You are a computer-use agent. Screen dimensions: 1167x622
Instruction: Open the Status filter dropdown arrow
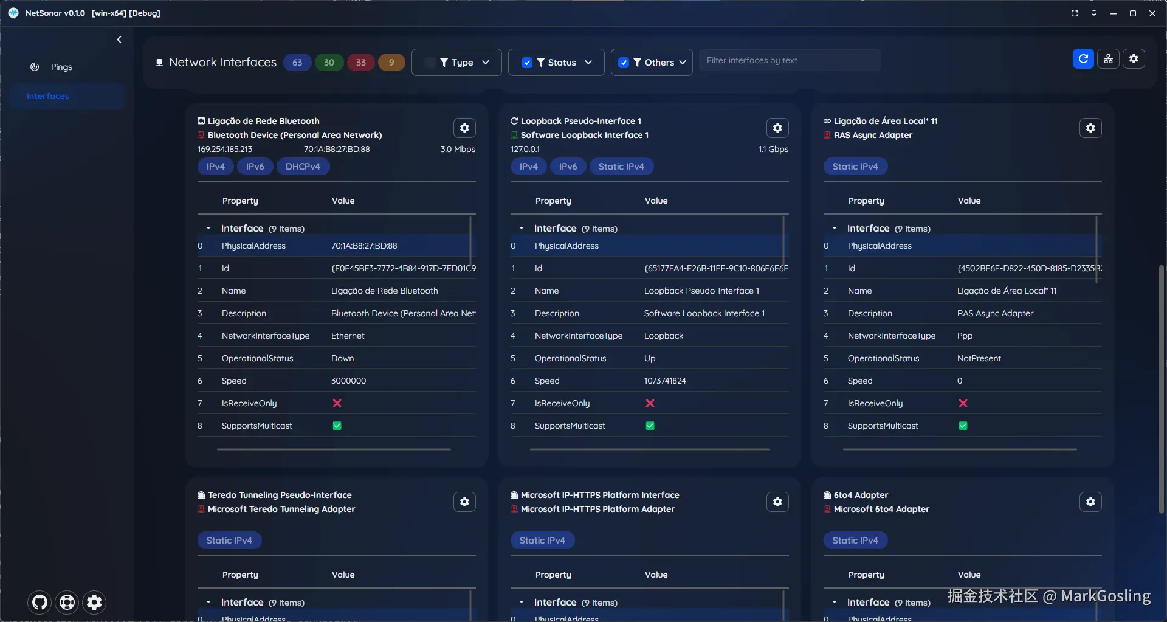pos(588,63)
